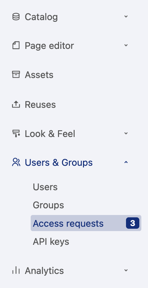Click the access requests badge showing 3
The image size is (148, 288).
133,223
